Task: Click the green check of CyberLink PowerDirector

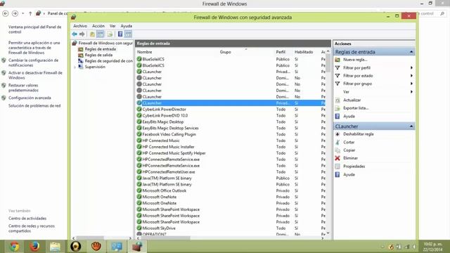Action: 139,110
